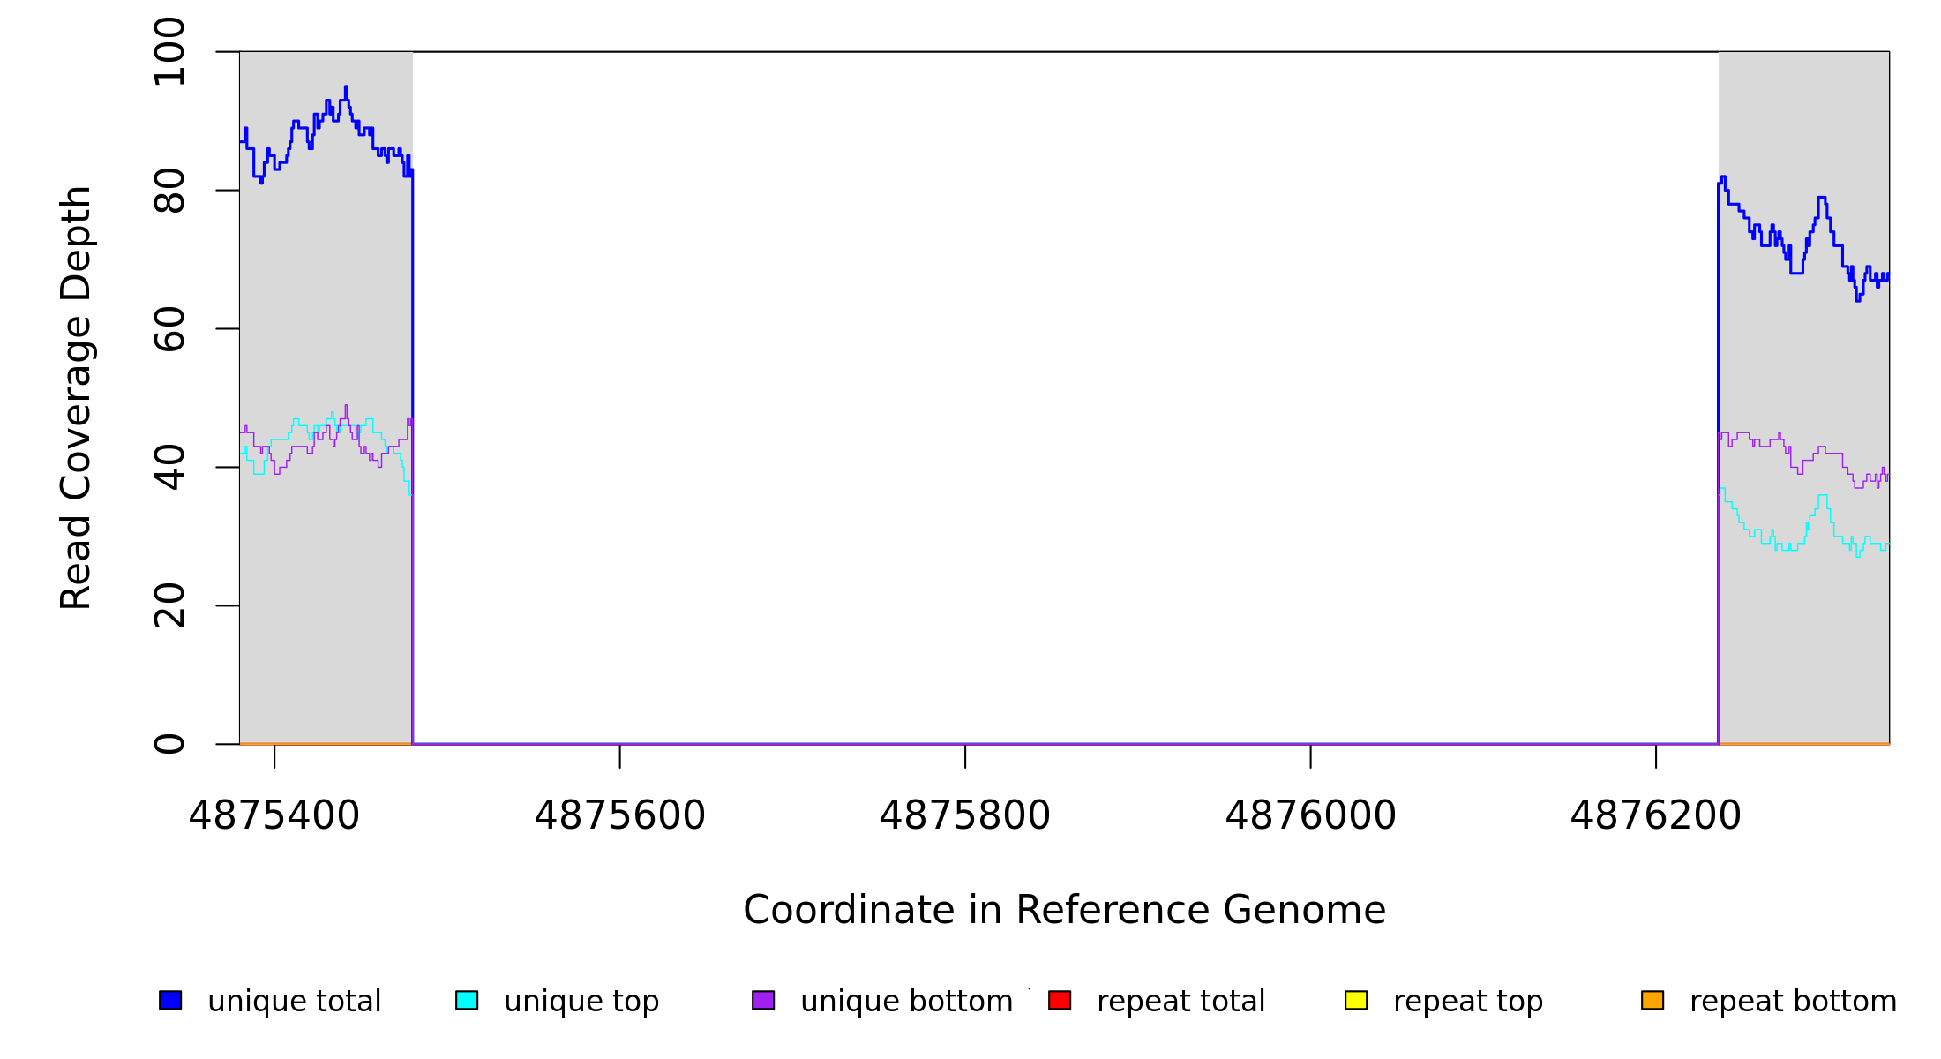Viewport: 1941px width, 1059px height.
Task: Click the yellow repeat top legend swatch
Action: (1356, 1000)
